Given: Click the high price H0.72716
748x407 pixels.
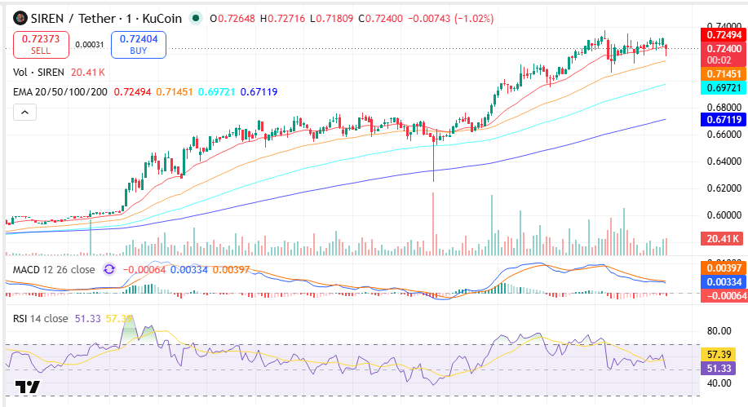Looking at the screenshot, I should coord(282,19).
